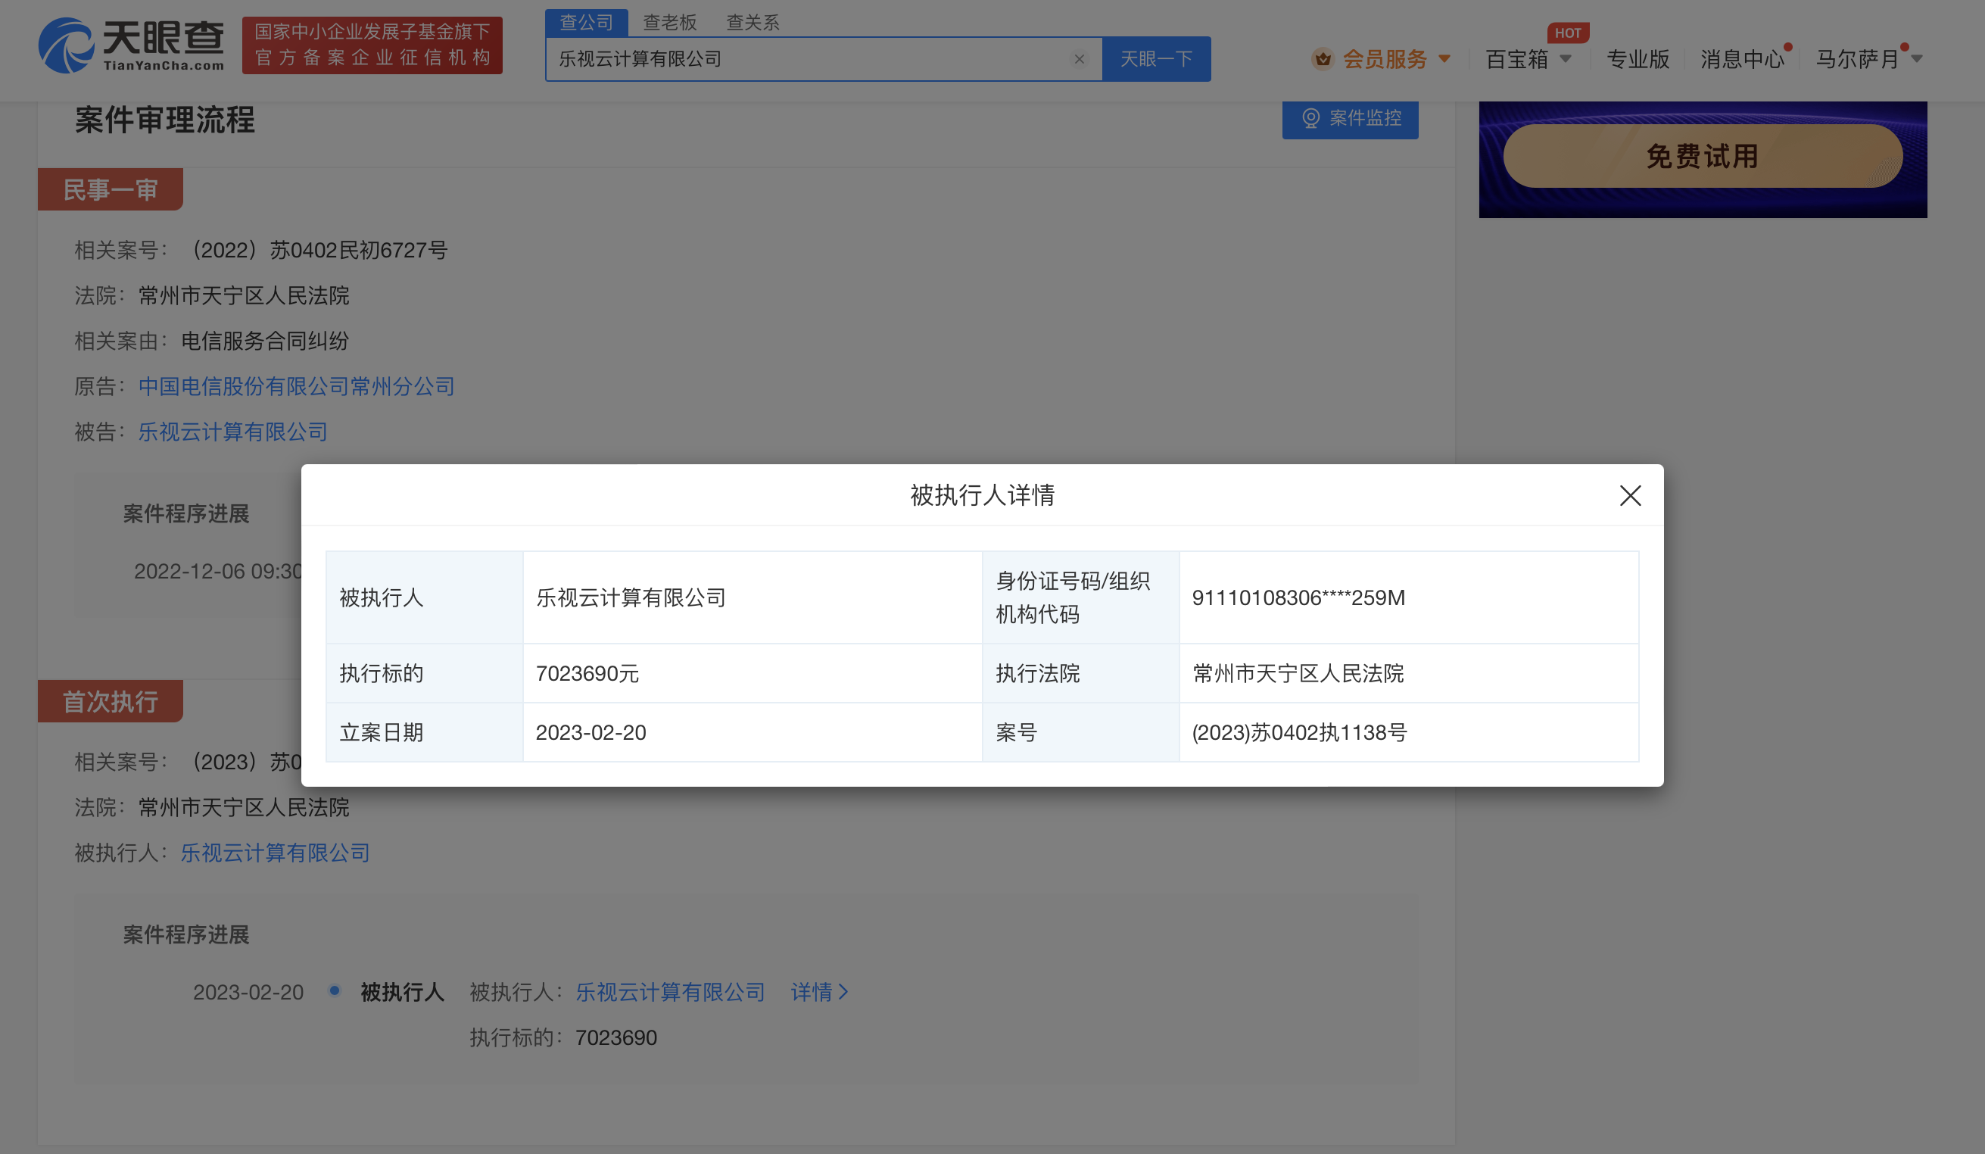Click the 会员服务 crown icon
Image resolution: width=1985 pixels, height=1154 pixels.
pos(1323,59)
